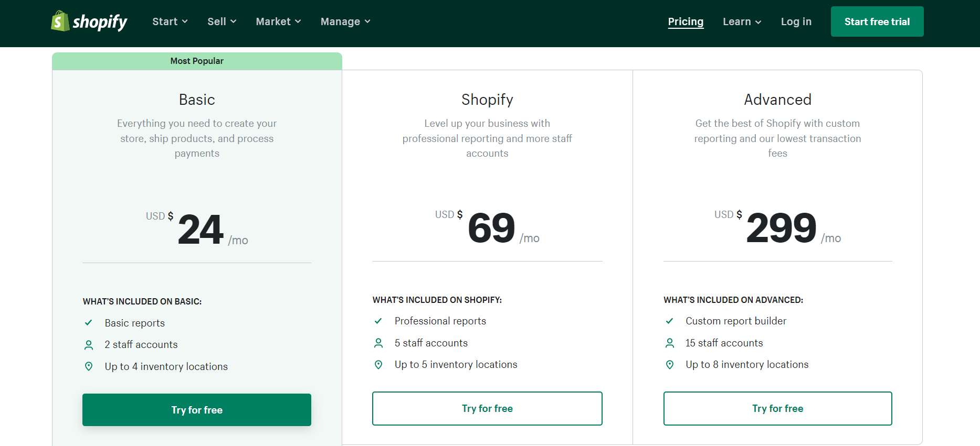
Task: Click the person icon beside 5 staff accounts
Action: (378, 343)
